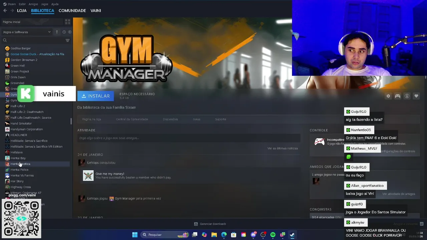Click Lehlops avatar beside conquistou

pyautogui.click(x=81, y=163)
